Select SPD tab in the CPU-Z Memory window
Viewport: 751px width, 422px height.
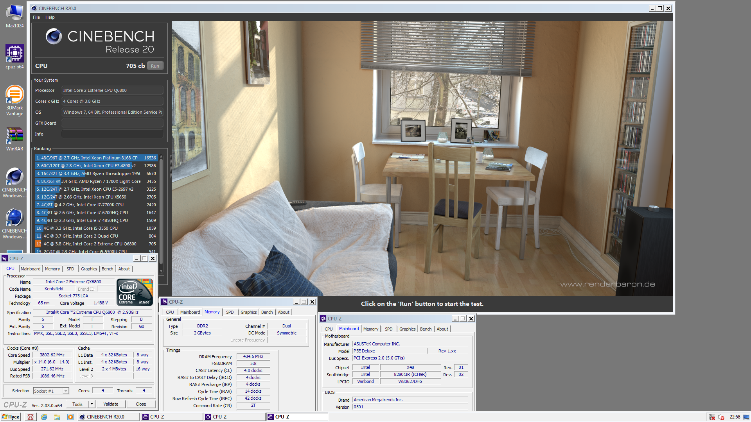(230, 312)
